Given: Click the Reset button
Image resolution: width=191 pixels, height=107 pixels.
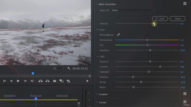Looking at the screenshot, I should (x=178, y=18).
